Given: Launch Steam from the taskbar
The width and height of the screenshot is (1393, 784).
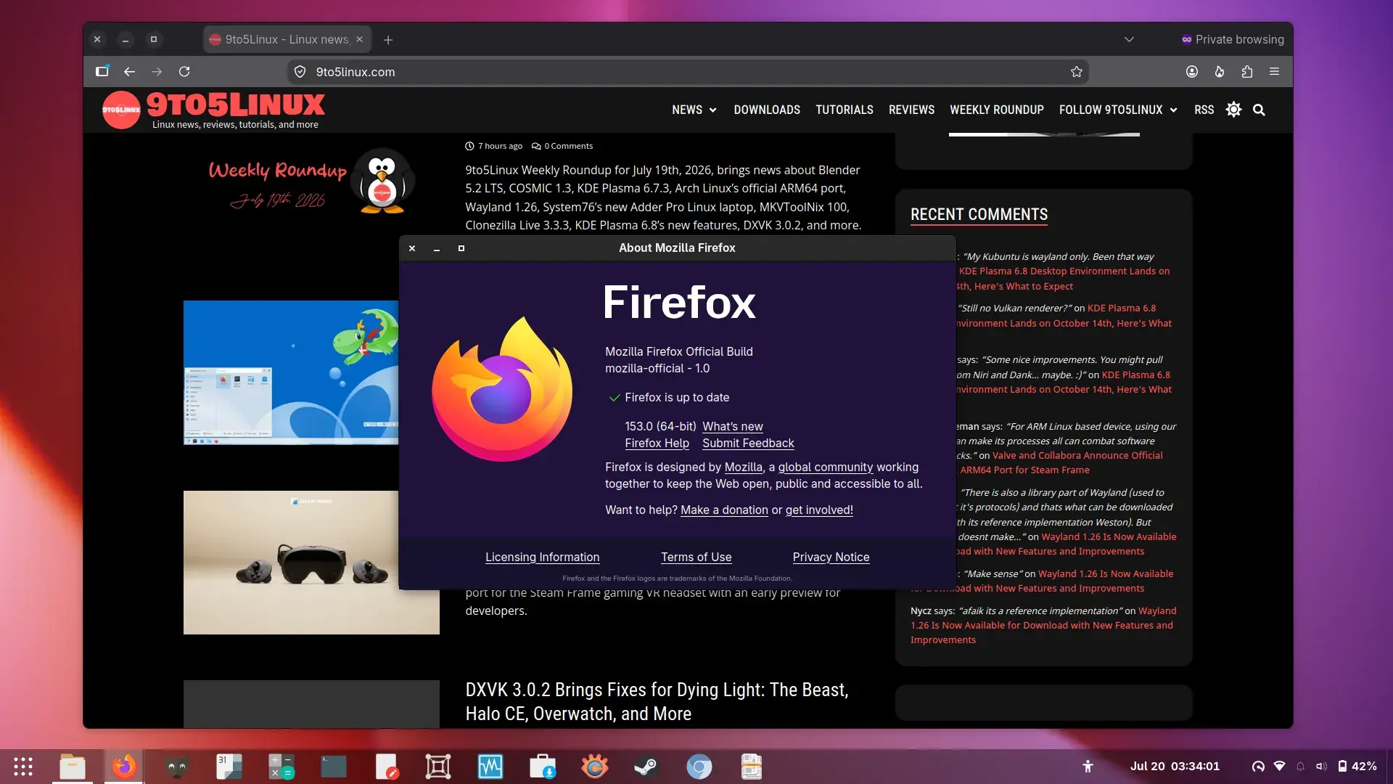Looking at the screenshot, I should [647, 767].
